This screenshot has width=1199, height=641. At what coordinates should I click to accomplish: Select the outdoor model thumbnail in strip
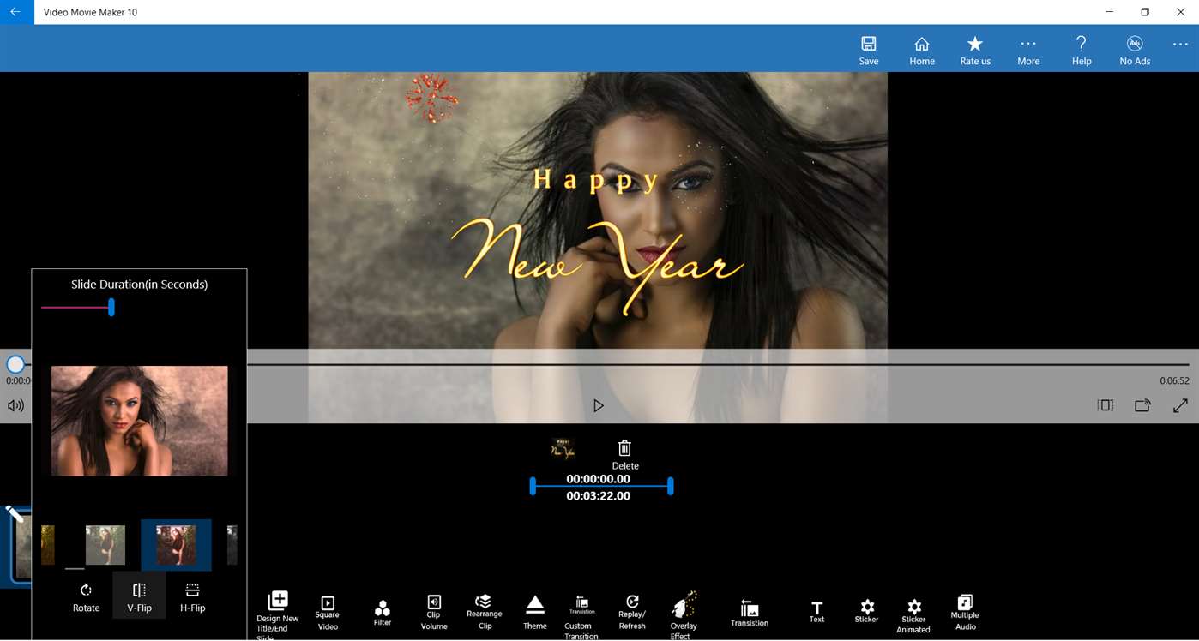coord(105,545)
